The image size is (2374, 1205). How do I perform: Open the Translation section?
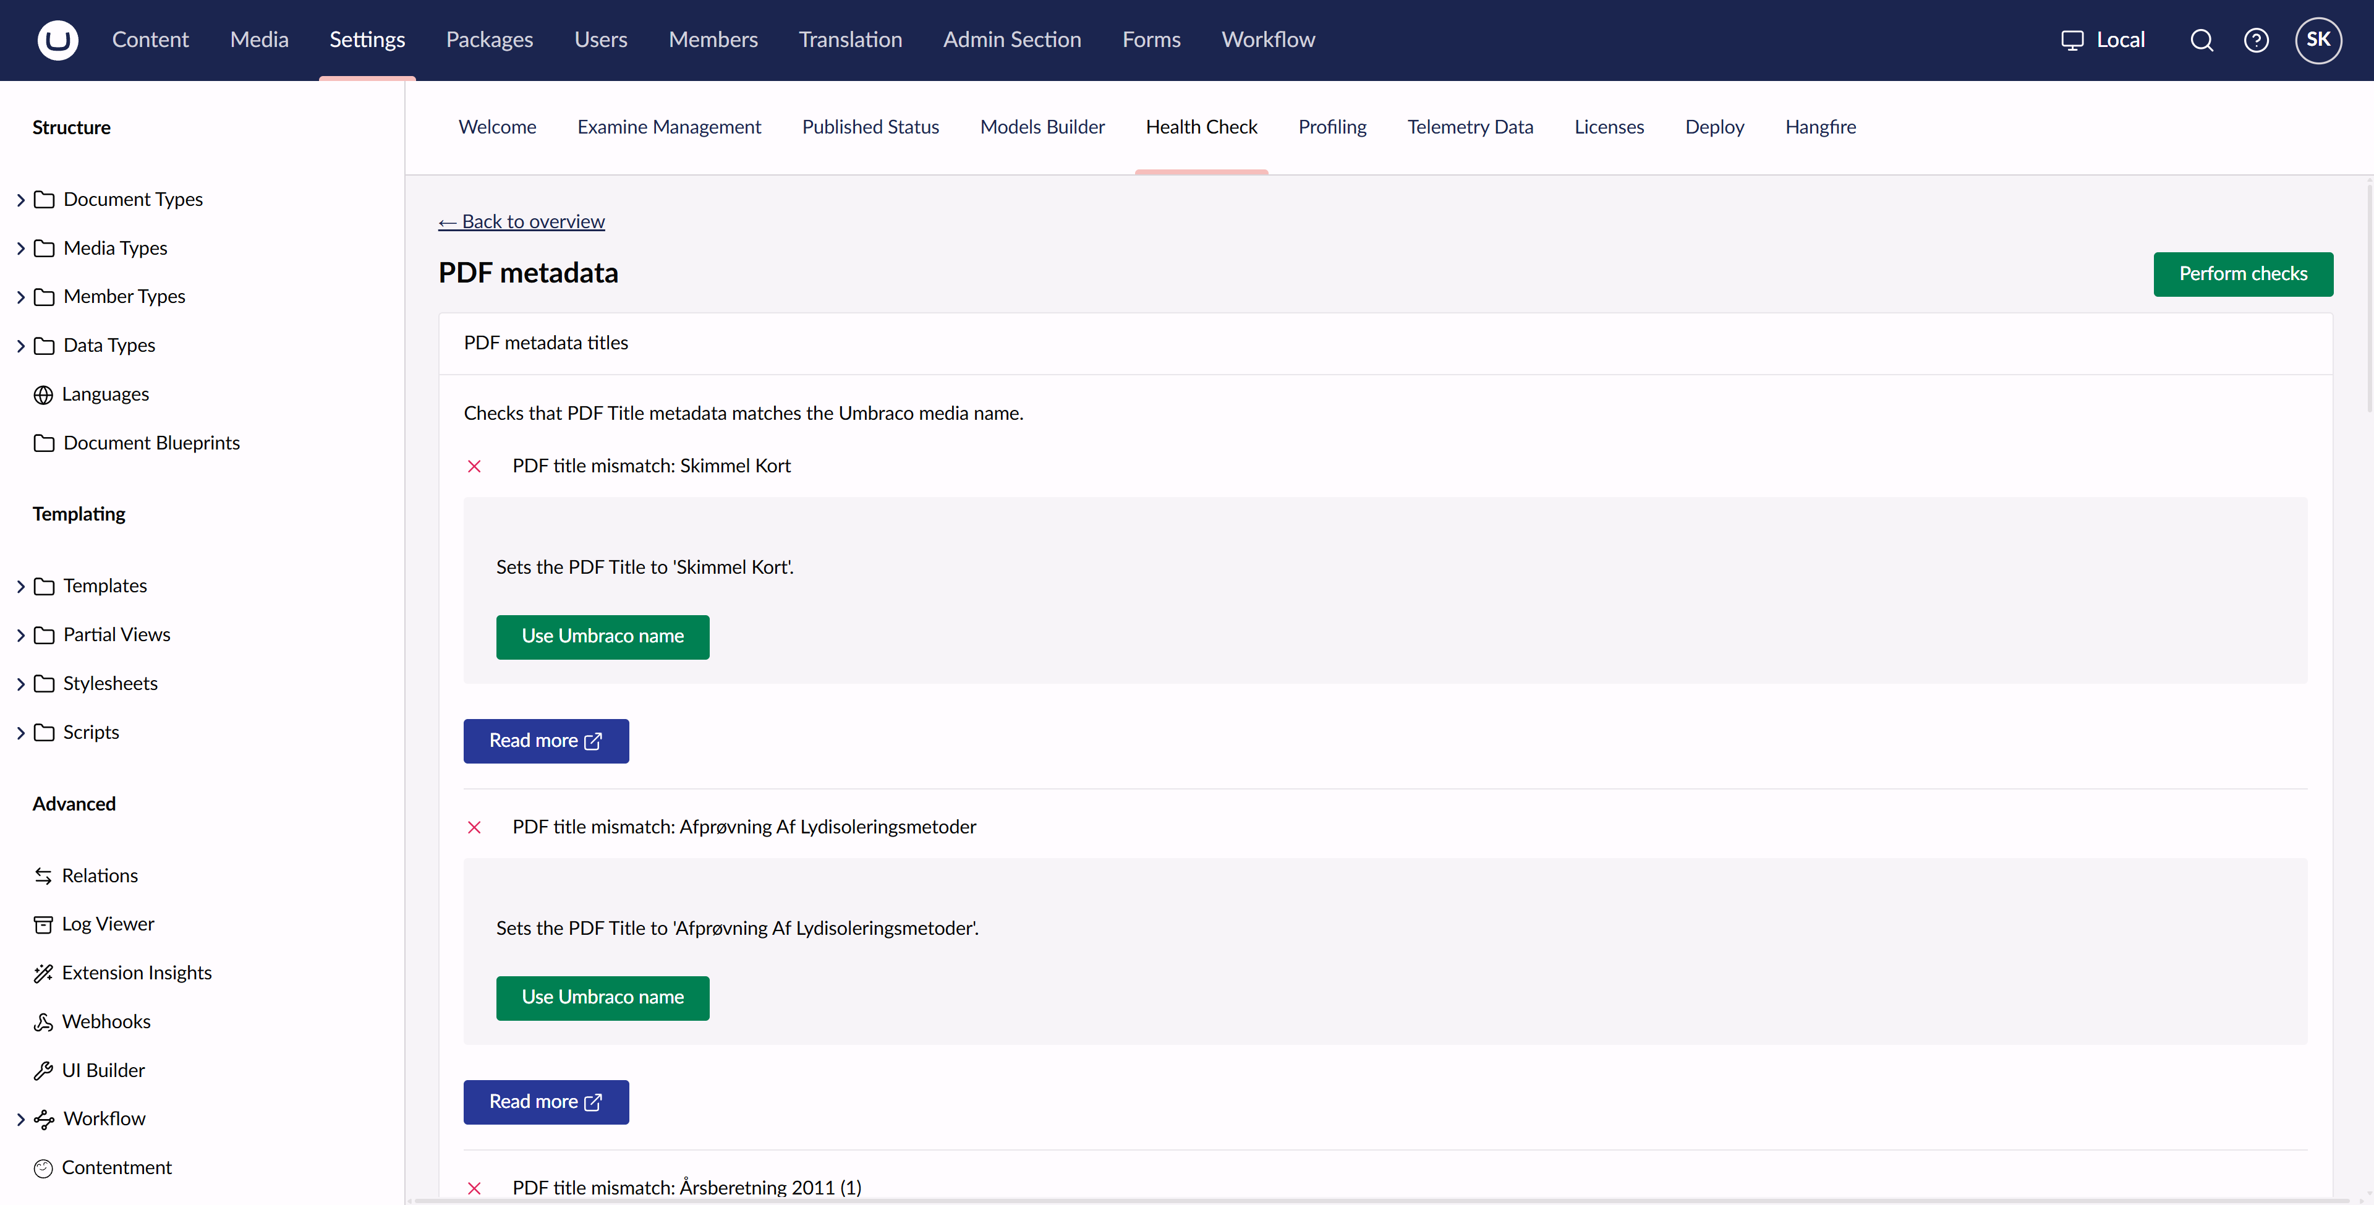(x=849, y=40)
